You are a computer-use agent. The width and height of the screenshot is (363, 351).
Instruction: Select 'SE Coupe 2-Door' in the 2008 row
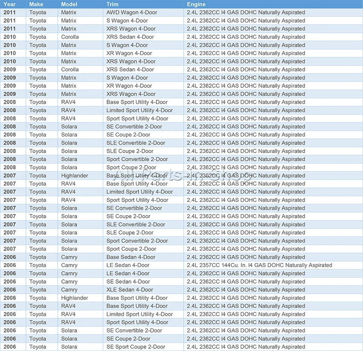128,135
